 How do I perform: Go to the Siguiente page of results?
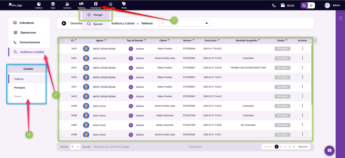coord(303,147)
